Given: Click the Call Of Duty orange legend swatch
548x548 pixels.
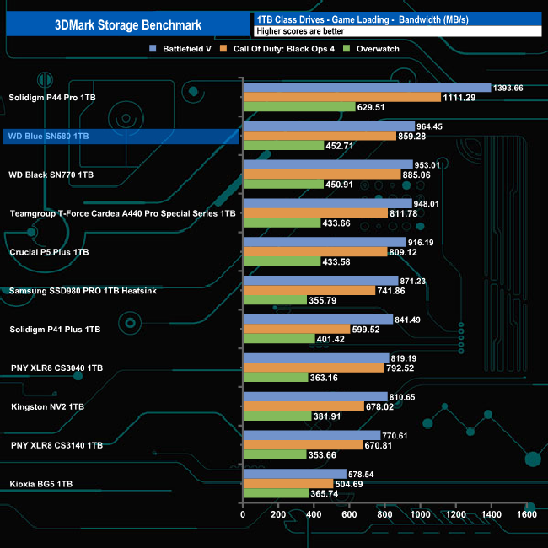Looking at the screenshot, I should tap(223, 49).
